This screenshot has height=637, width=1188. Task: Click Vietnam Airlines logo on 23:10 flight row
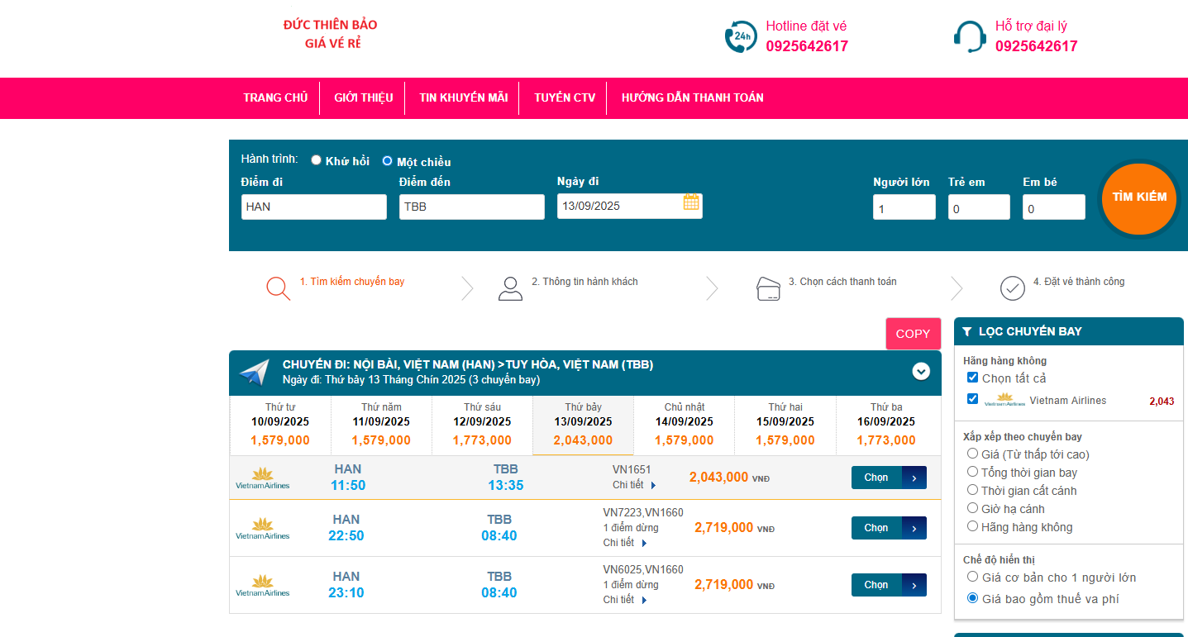tap(263, 585)
